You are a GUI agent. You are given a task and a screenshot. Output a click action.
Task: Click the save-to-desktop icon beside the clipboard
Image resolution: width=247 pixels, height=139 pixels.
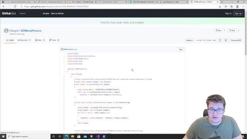point(226,40)
